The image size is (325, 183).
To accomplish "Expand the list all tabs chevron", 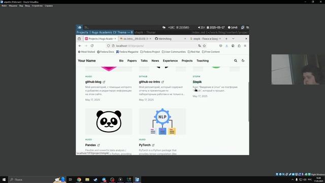I will (x=233, y=39).
